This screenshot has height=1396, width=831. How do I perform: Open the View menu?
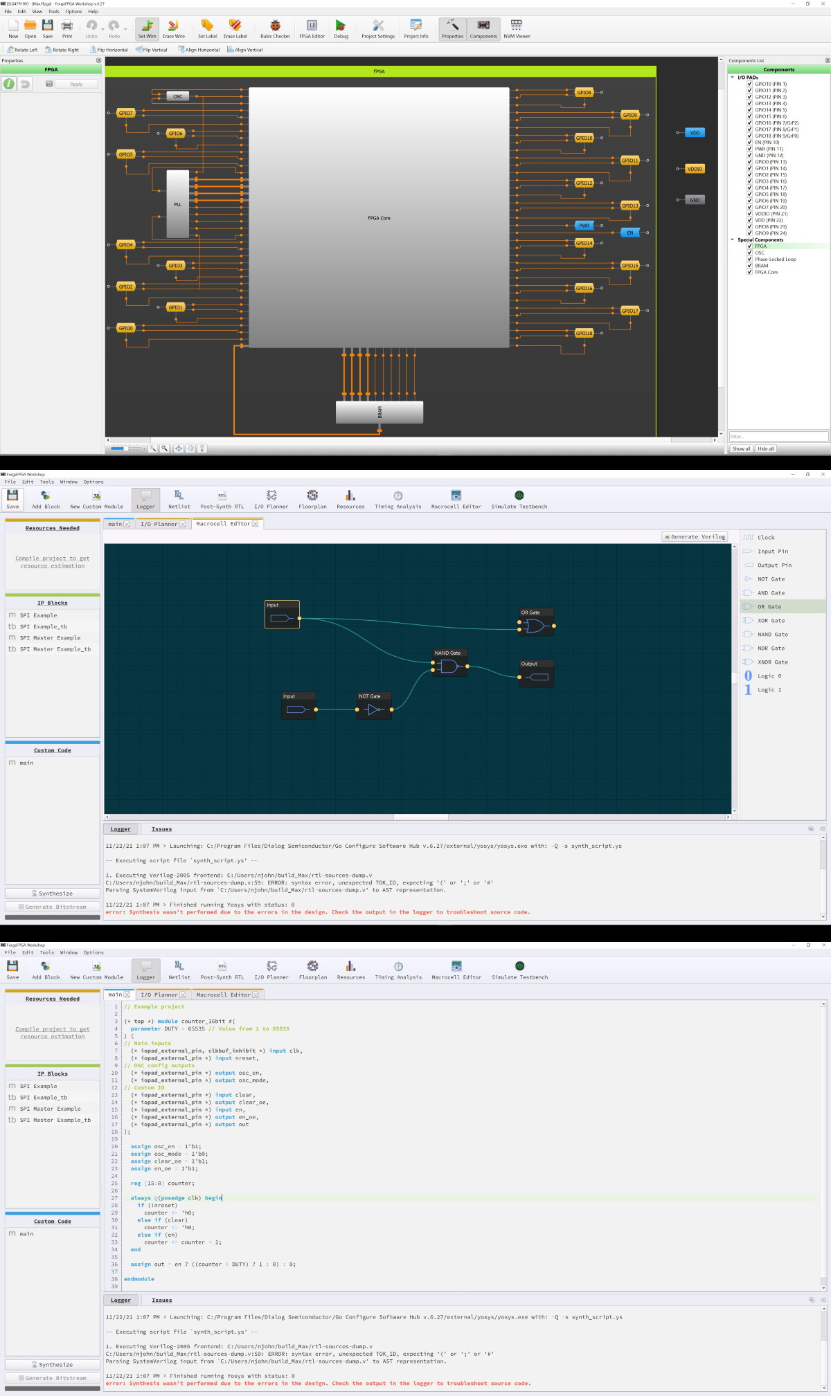pyautogui.click(x=37, y=12)
